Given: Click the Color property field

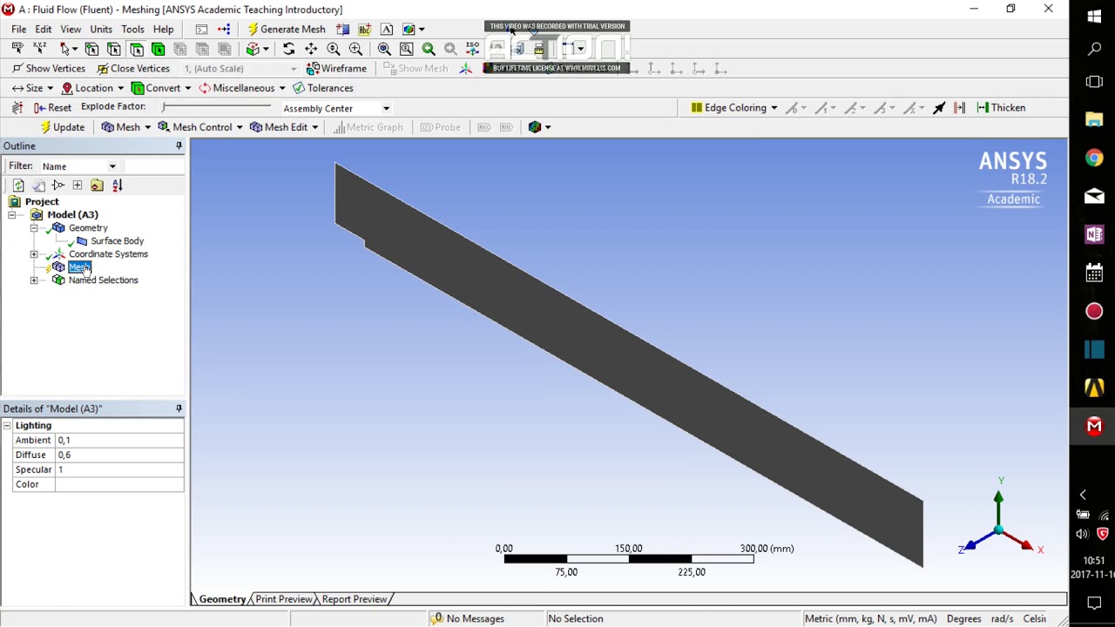Looking at the screenshot, I should pos(119,484).
